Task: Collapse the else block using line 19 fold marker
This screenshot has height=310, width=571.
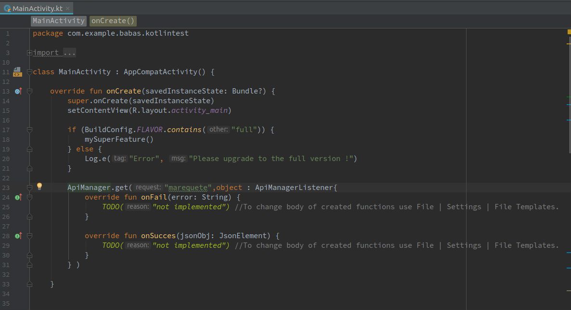Action: (29, 148)
